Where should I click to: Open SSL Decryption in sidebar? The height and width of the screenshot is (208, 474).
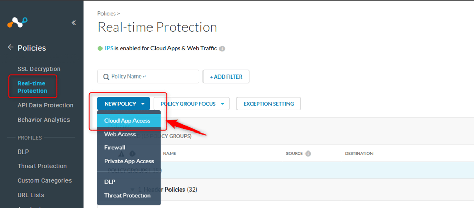click(x=39, y=69)
